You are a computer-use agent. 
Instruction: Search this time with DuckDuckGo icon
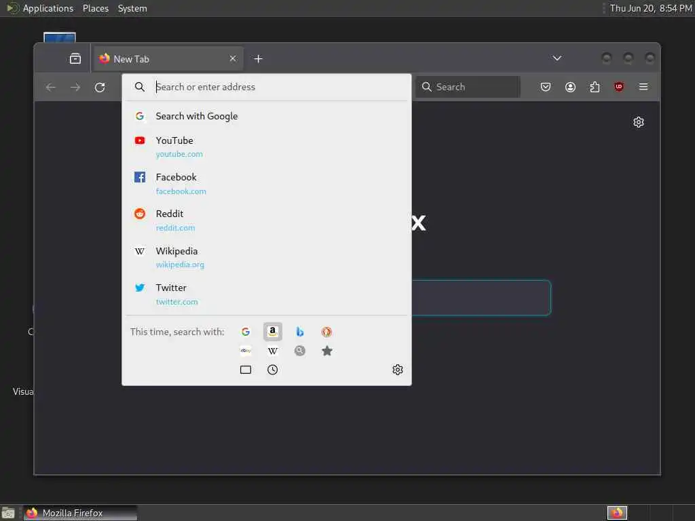click(x=326, y=332)
